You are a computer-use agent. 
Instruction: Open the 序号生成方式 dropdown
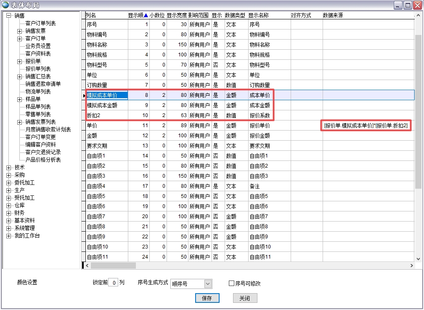pyautogui.click(x=208, y=284)
